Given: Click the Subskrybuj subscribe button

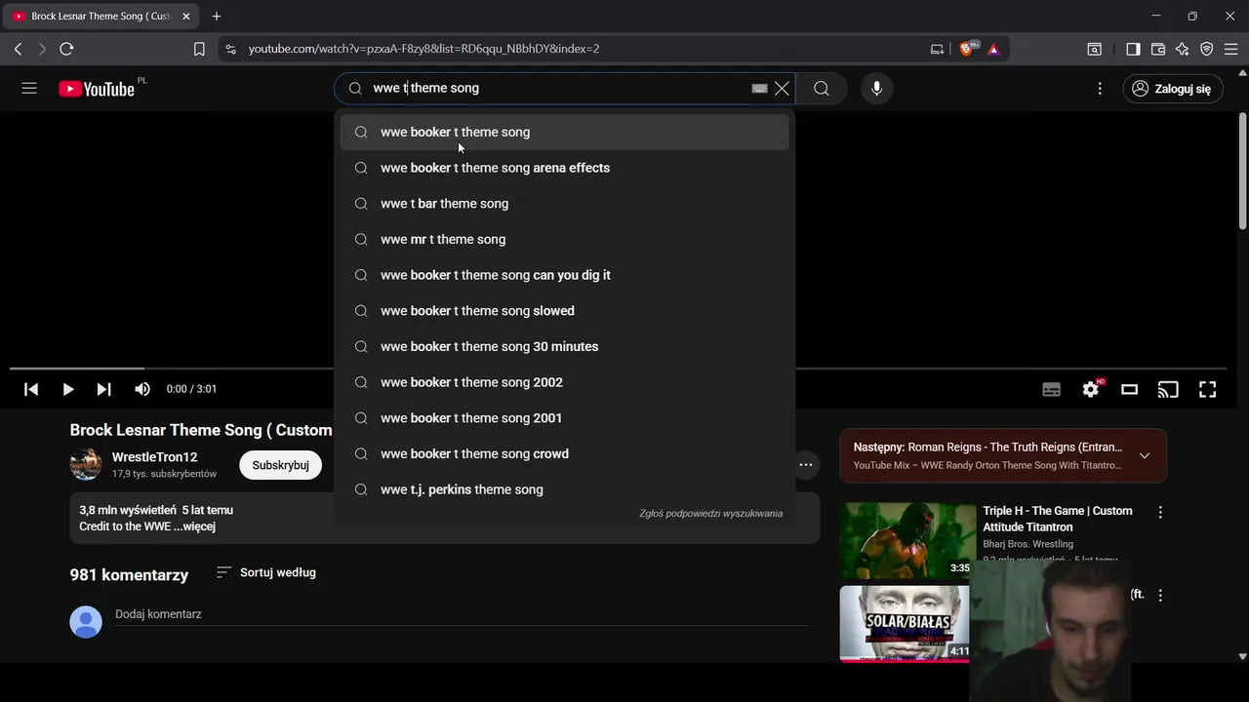Looking at the screenshot, I should pos(280,465).
